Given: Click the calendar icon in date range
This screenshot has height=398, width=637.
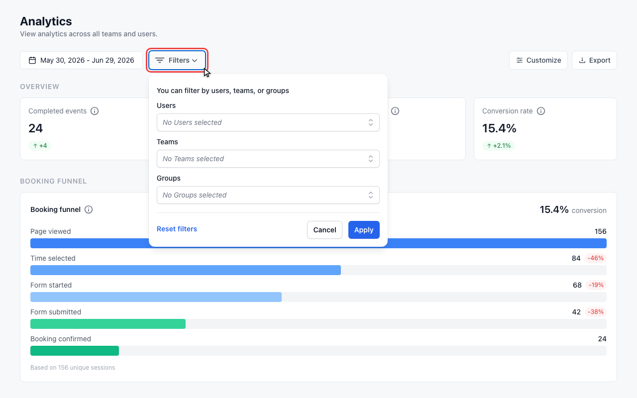Looking at the screenshot, I should coord(32,60).
